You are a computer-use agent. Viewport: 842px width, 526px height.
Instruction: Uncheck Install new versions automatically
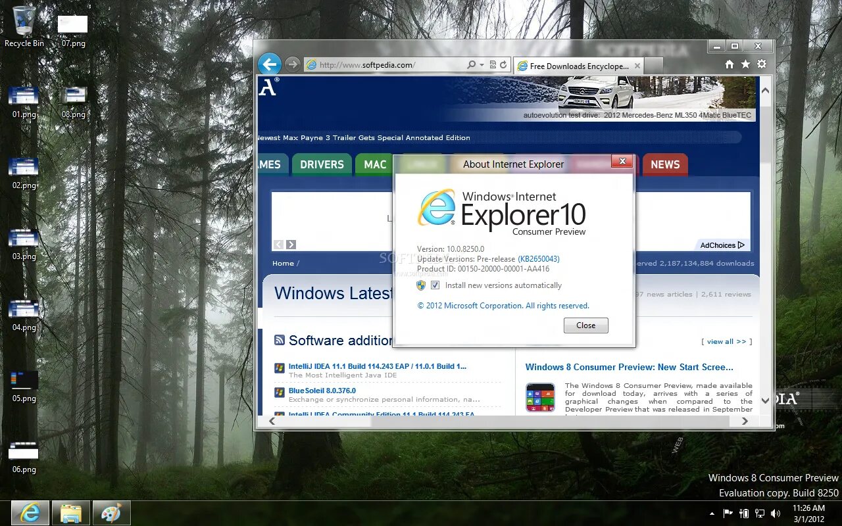pos(435,285)
